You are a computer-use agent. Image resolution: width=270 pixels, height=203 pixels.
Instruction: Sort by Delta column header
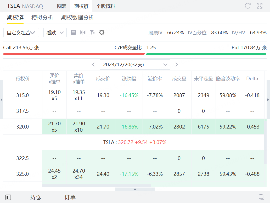point(252,78)
